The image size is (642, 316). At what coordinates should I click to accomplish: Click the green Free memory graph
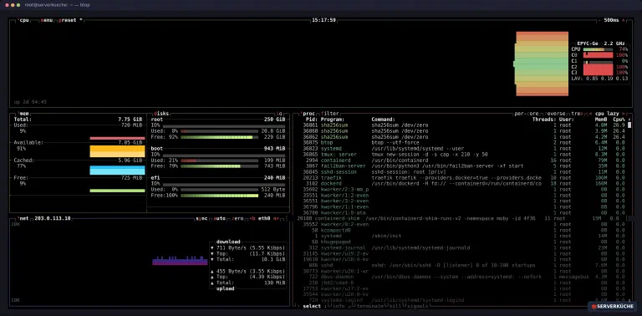(x=118, y=191)
